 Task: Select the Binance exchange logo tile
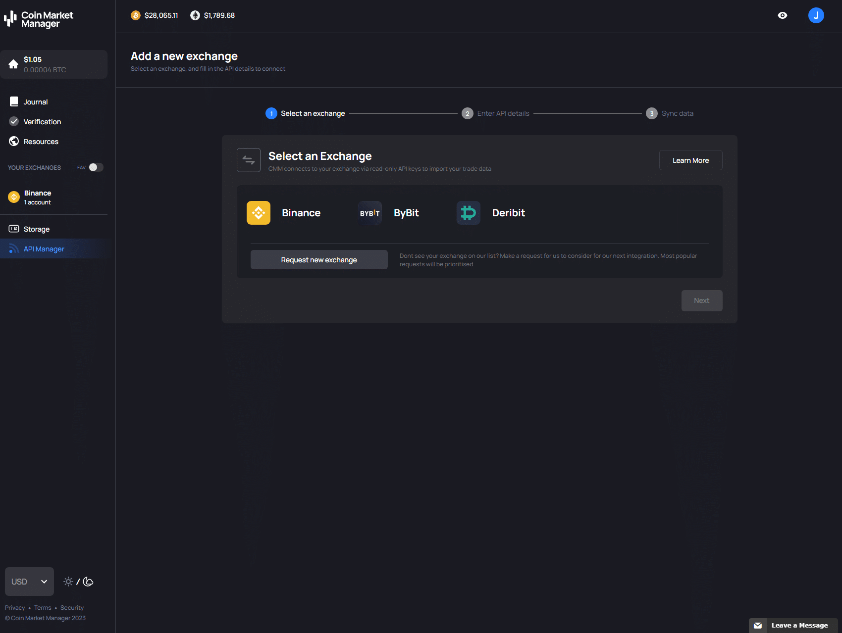point(259,213)
